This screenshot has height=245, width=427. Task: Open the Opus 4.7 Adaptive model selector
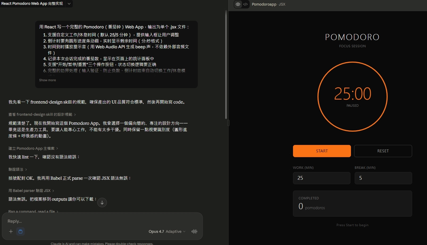tap(167, 231)
